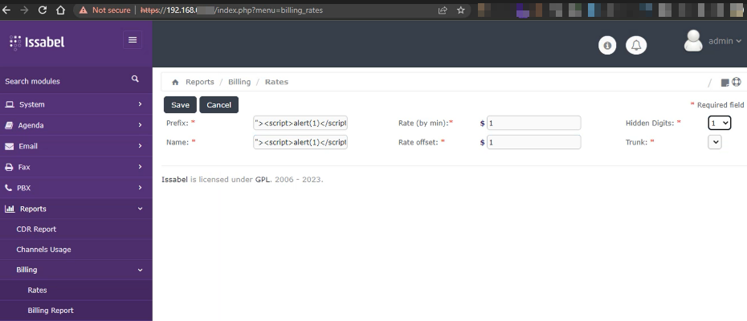Bookmark this page with star icon
The width and height of the screenshot is (747, 321).
[461, 10]
